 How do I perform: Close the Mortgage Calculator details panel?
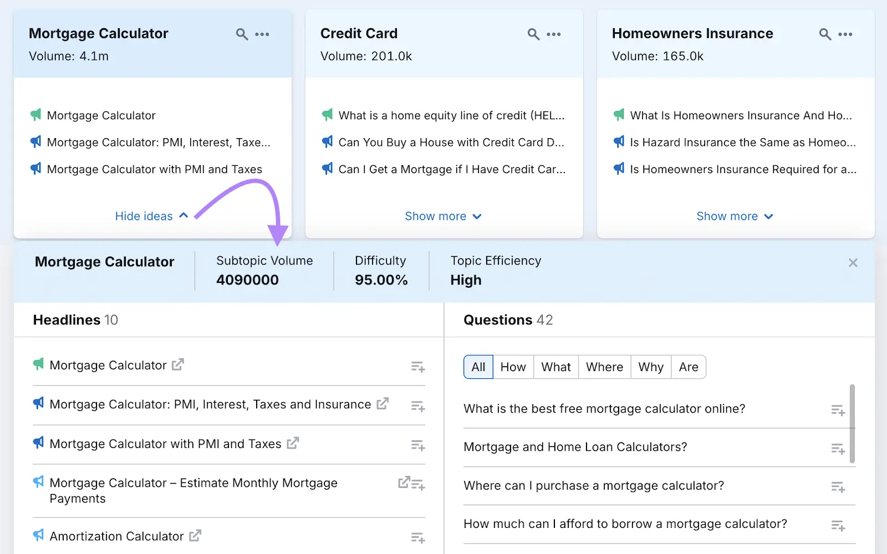click(x=853, y=263)
